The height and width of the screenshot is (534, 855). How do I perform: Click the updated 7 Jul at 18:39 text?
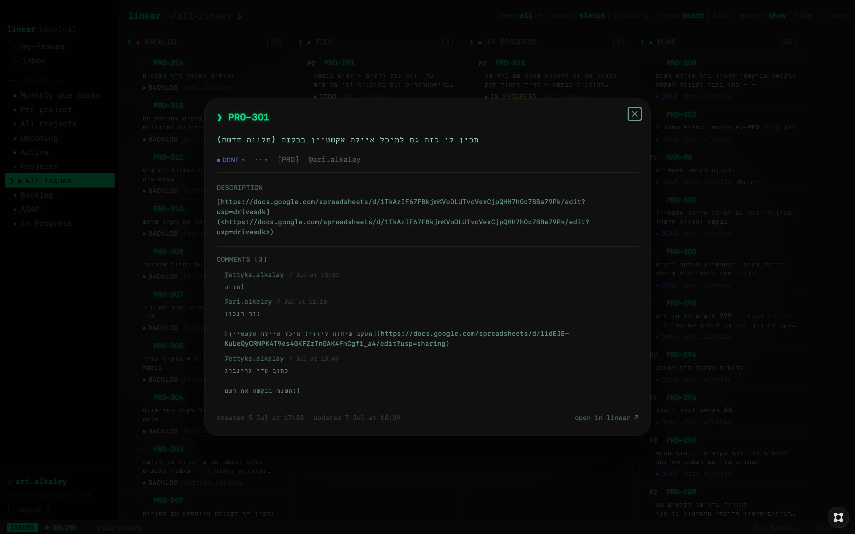click(x=357, y=418)
